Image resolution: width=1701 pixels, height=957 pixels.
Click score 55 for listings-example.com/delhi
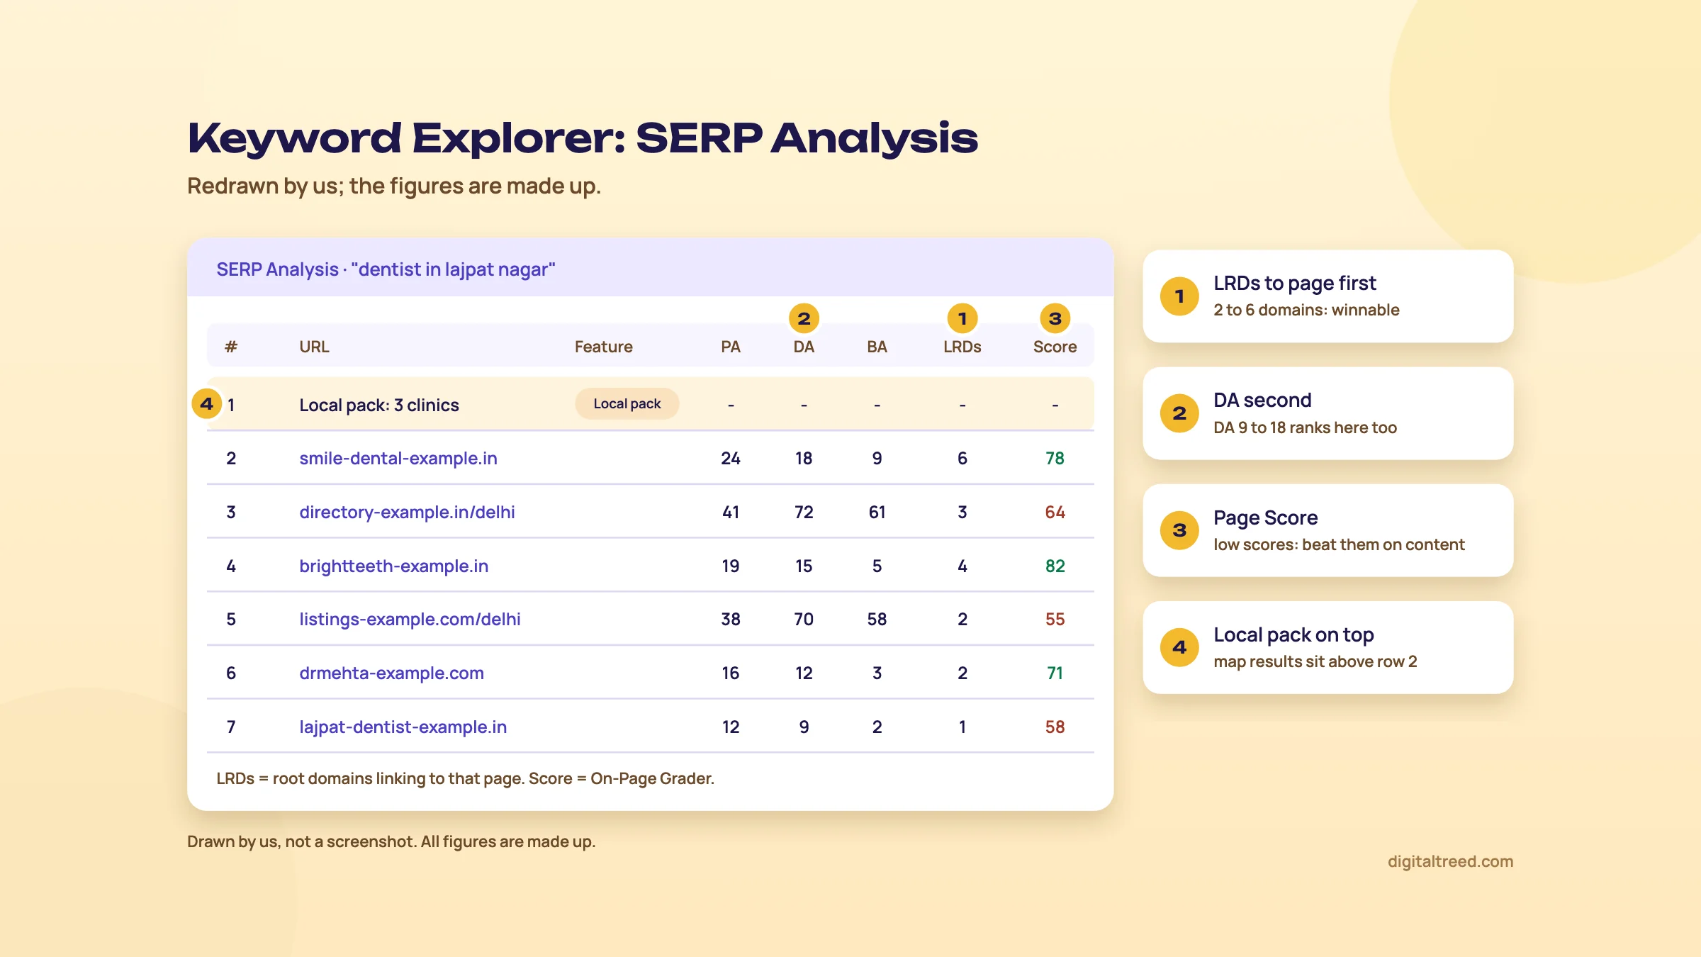pyautogui.click(x=1055, y=619)
